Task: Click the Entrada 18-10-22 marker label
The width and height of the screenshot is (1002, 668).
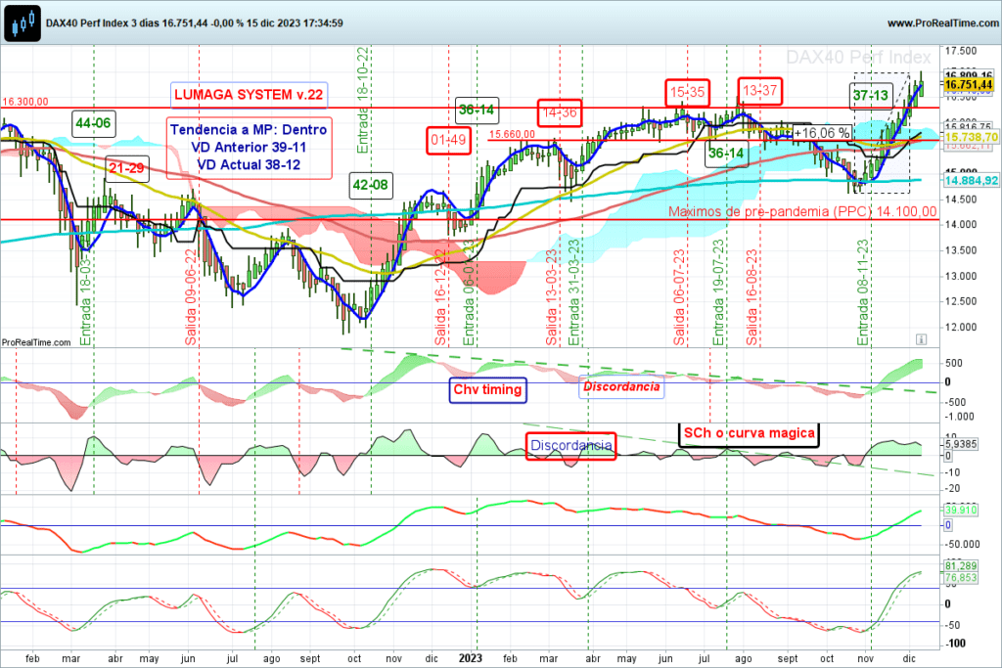Action: pyautogui.click(x=363, y=100)
